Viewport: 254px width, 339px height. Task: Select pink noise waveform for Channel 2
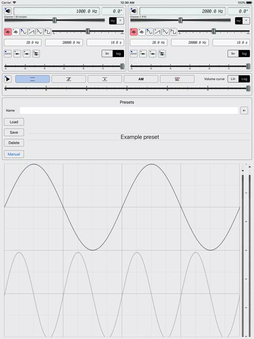pyautogui.click(x=134, y=32)
